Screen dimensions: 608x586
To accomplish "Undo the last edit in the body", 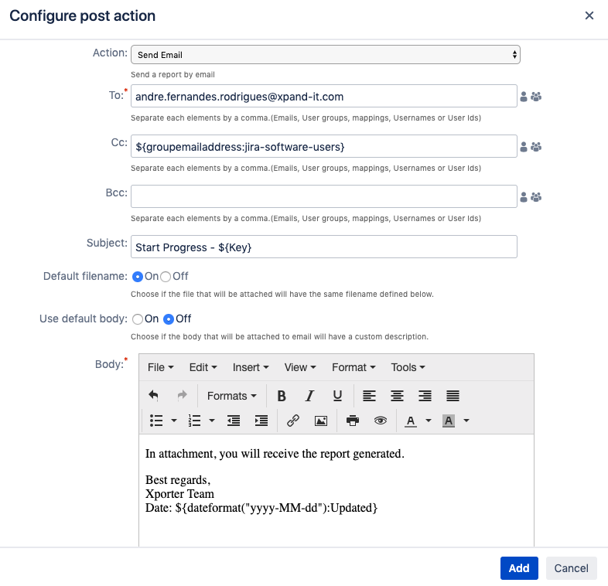I will 154,396.
